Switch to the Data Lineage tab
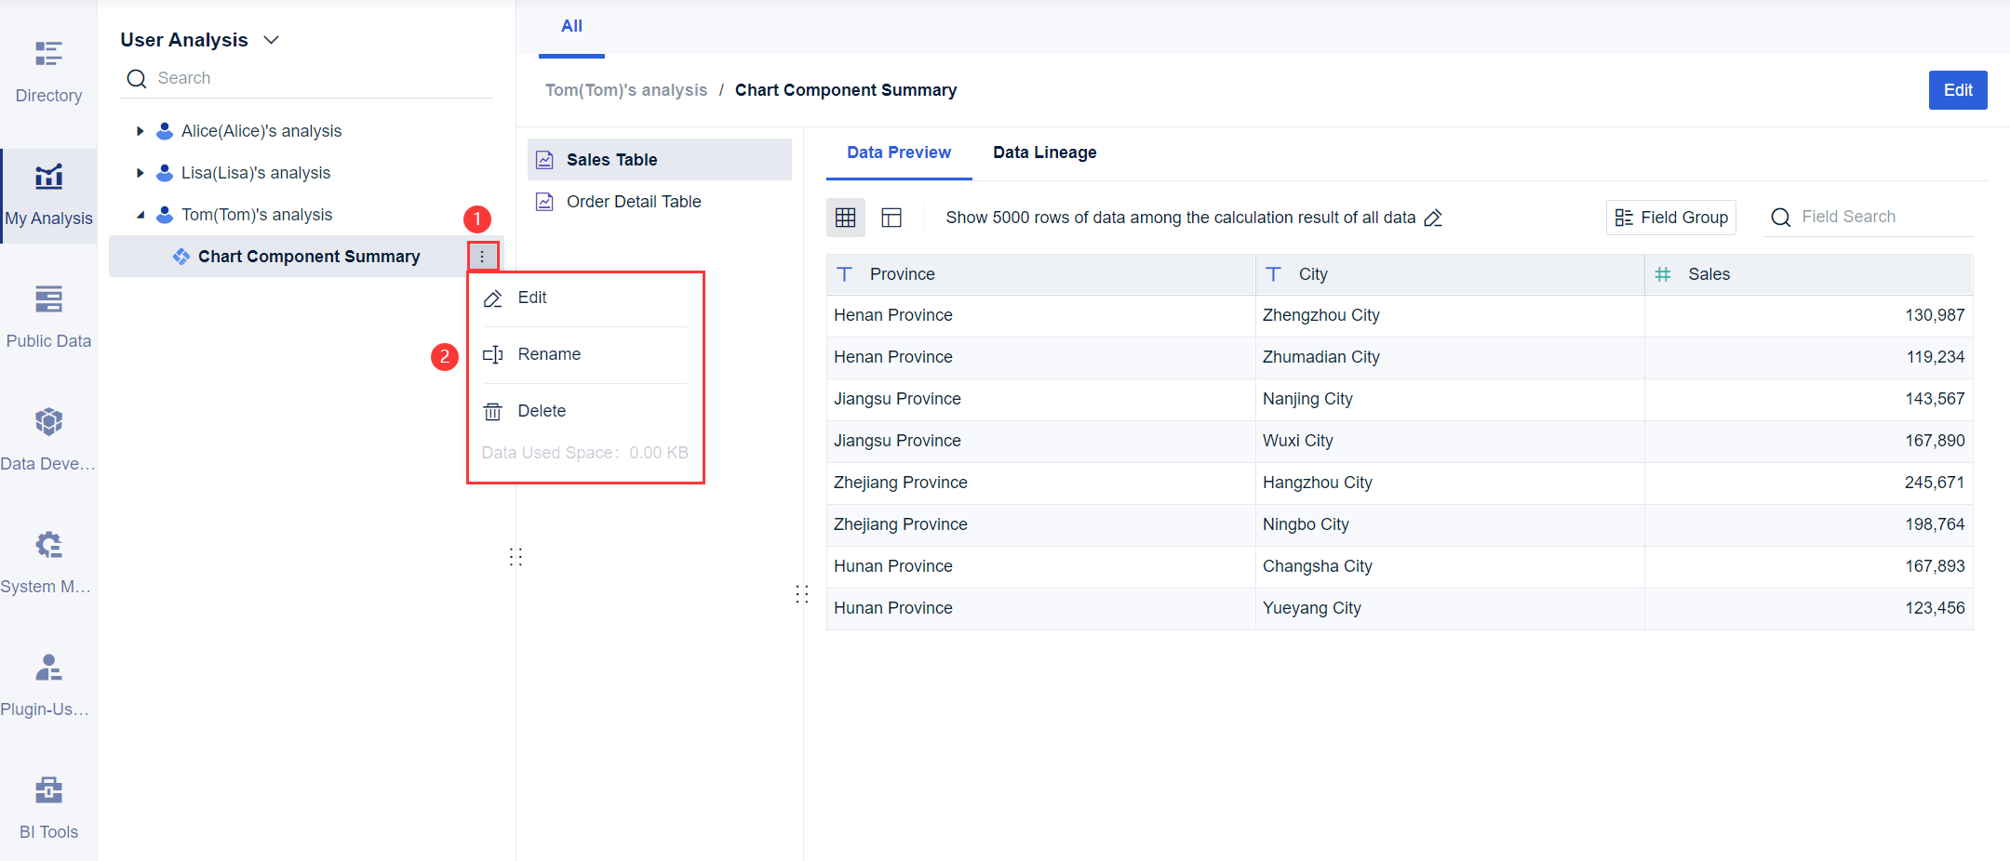2010x861 pixels. 1044,152
